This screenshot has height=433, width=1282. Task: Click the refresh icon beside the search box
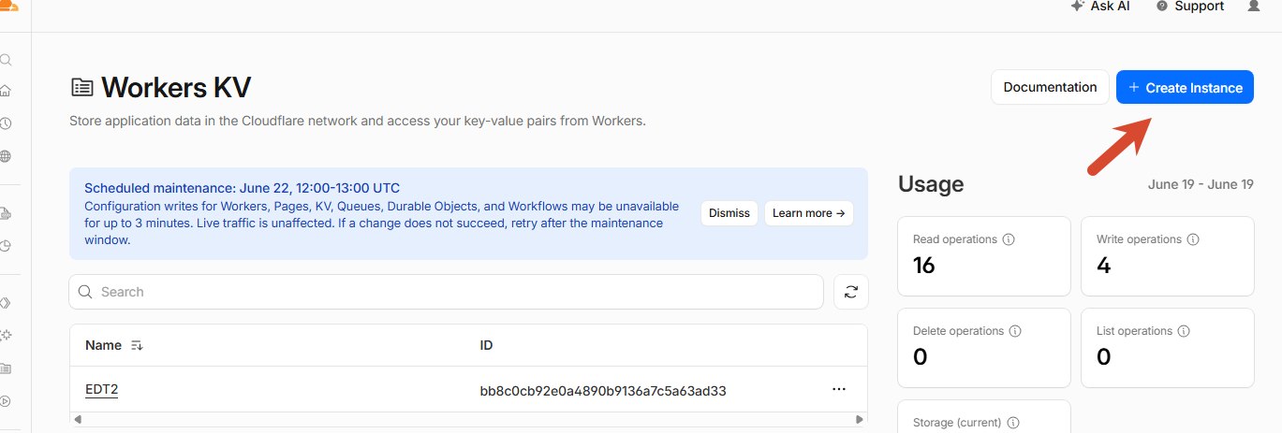click(851, 292)
